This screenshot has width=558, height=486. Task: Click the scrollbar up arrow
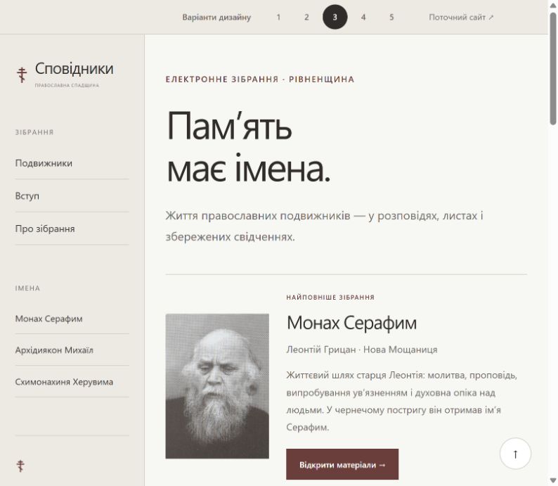tap(553, 5)
